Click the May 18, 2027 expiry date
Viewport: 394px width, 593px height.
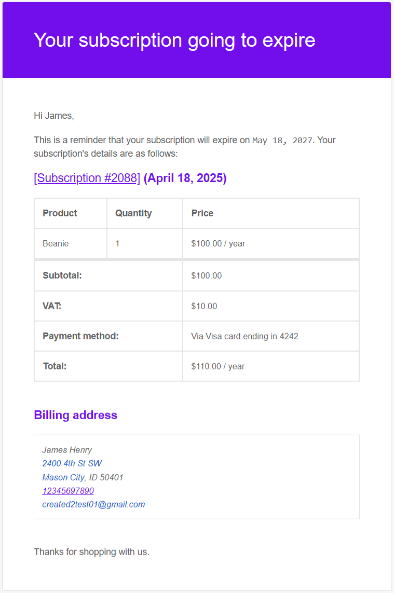point(282,141)
